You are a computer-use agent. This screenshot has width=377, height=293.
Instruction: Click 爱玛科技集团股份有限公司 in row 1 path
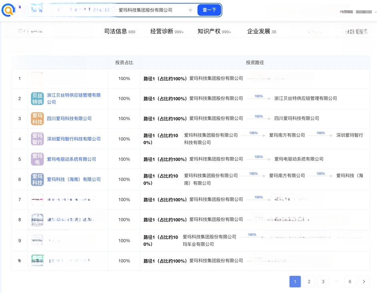click(x=216, y=78)
